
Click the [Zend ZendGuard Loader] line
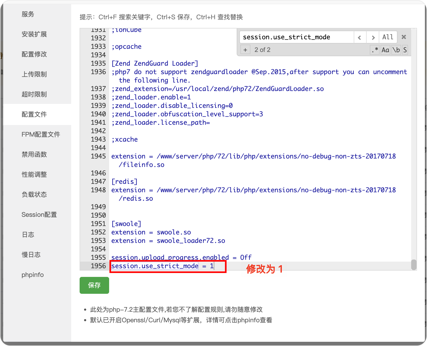pyautogui.click(x=155, y=63)
